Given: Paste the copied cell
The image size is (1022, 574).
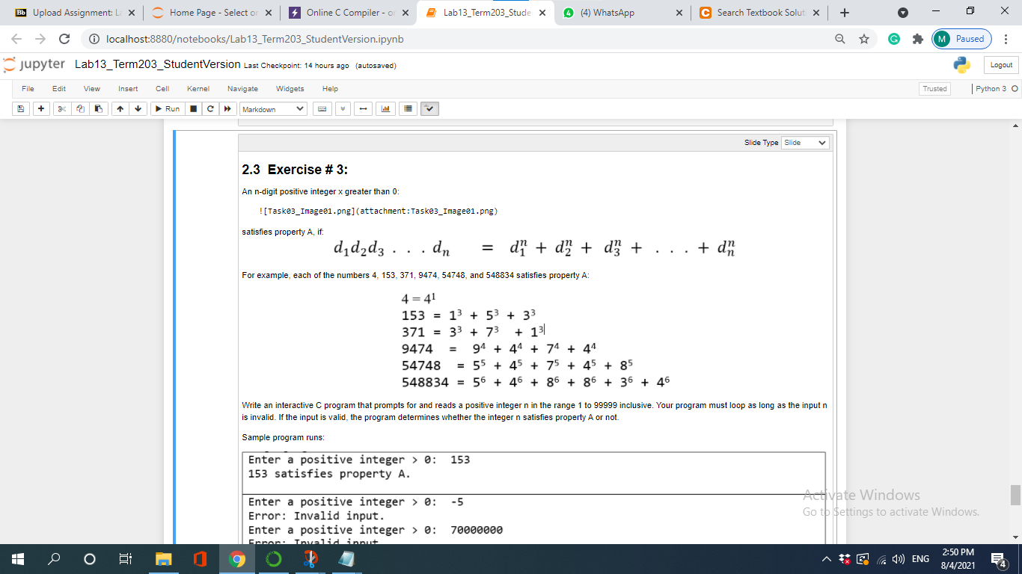Looking at the screenshot, I should tap(97, 108).
